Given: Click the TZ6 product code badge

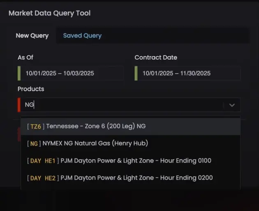Looking at the screenshot, I should click(36, 126).
